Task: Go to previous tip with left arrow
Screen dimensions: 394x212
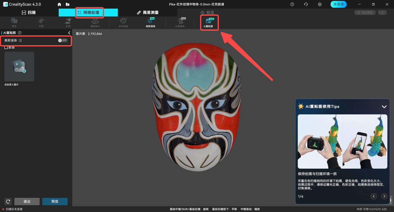Action: [374, 196]
